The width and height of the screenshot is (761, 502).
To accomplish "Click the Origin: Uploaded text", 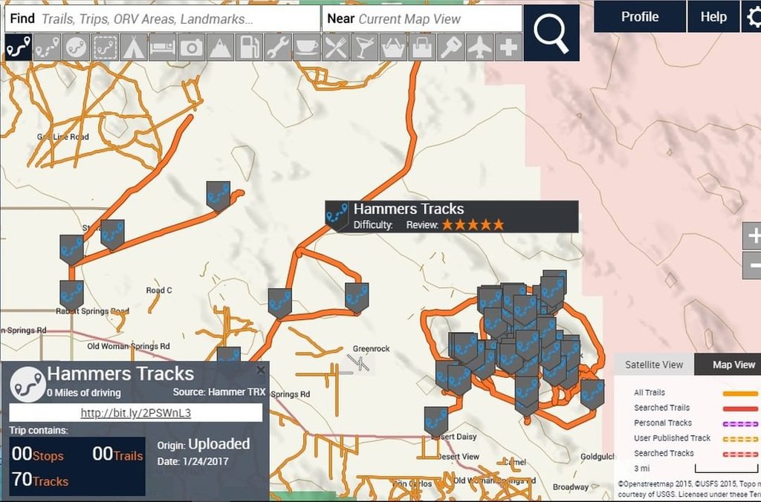I will [204, 444].
